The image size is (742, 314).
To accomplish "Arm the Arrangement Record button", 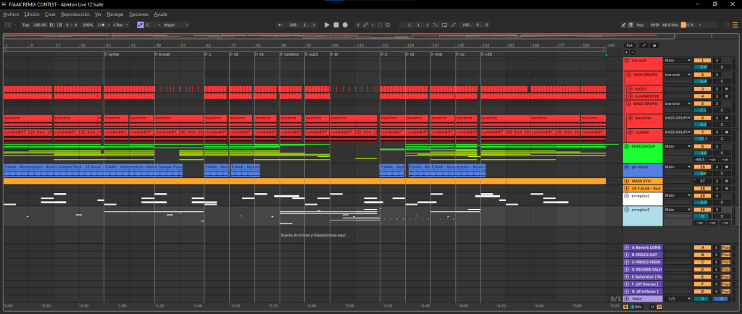I will click(x=346, y=25).
